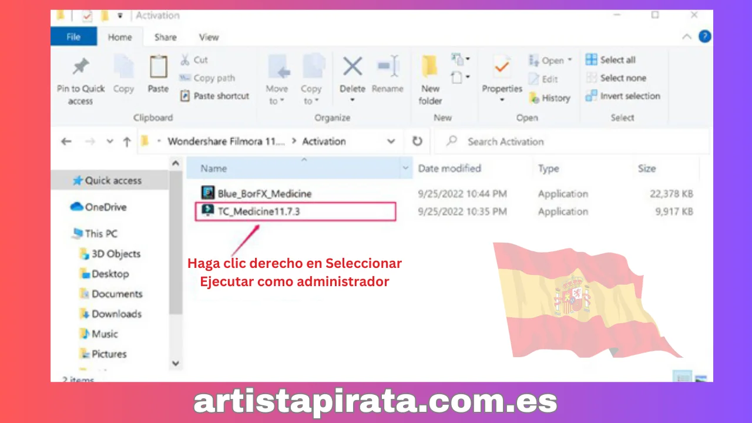Click the sidebar scroll down arrow

coord(175,364)
